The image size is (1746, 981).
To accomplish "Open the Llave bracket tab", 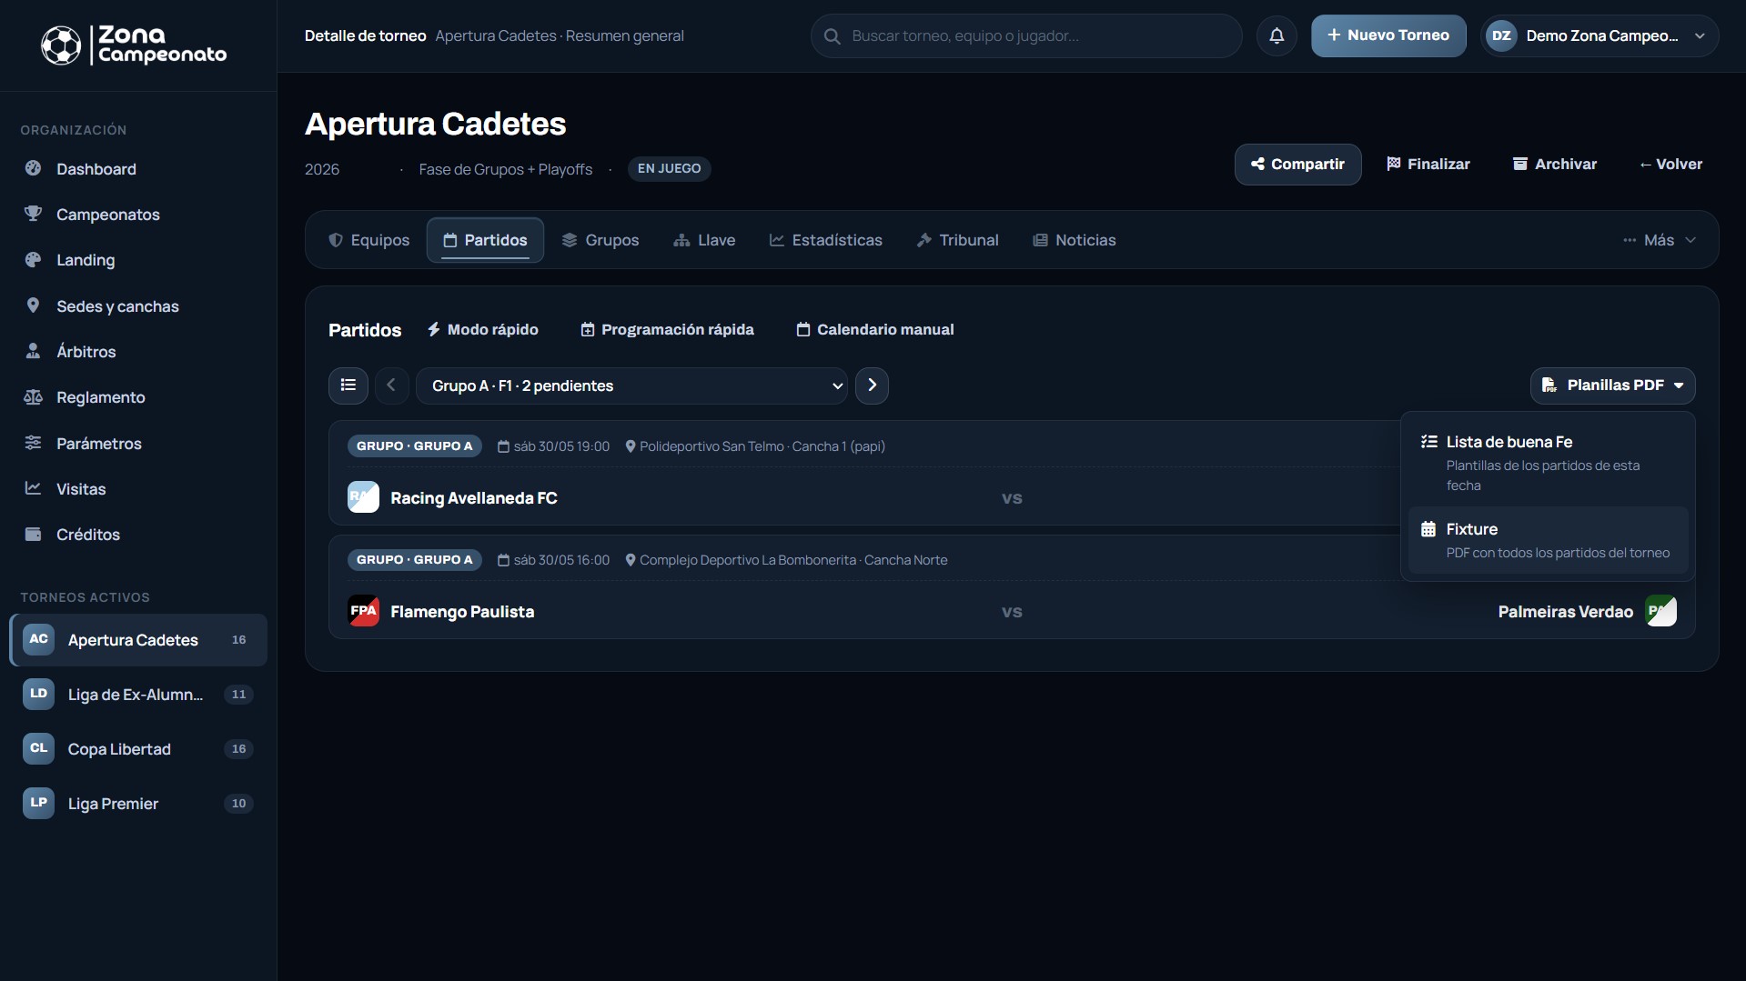I will (x=704, y=240).
